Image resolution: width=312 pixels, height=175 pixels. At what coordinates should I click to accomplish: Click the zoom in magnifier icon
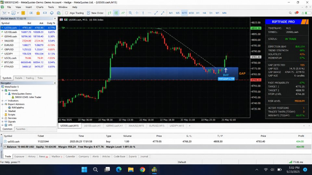click(x=130, y=13)
